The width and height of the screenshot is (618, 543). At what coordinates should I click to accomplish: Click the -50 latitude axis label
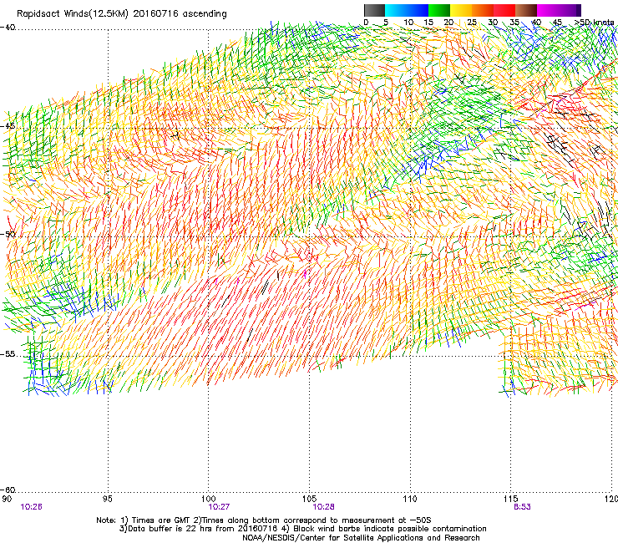click(8, 234)
